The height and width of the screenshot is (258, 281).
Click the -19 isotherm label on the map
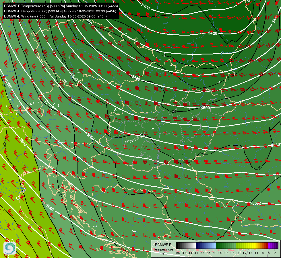[5, 210]
